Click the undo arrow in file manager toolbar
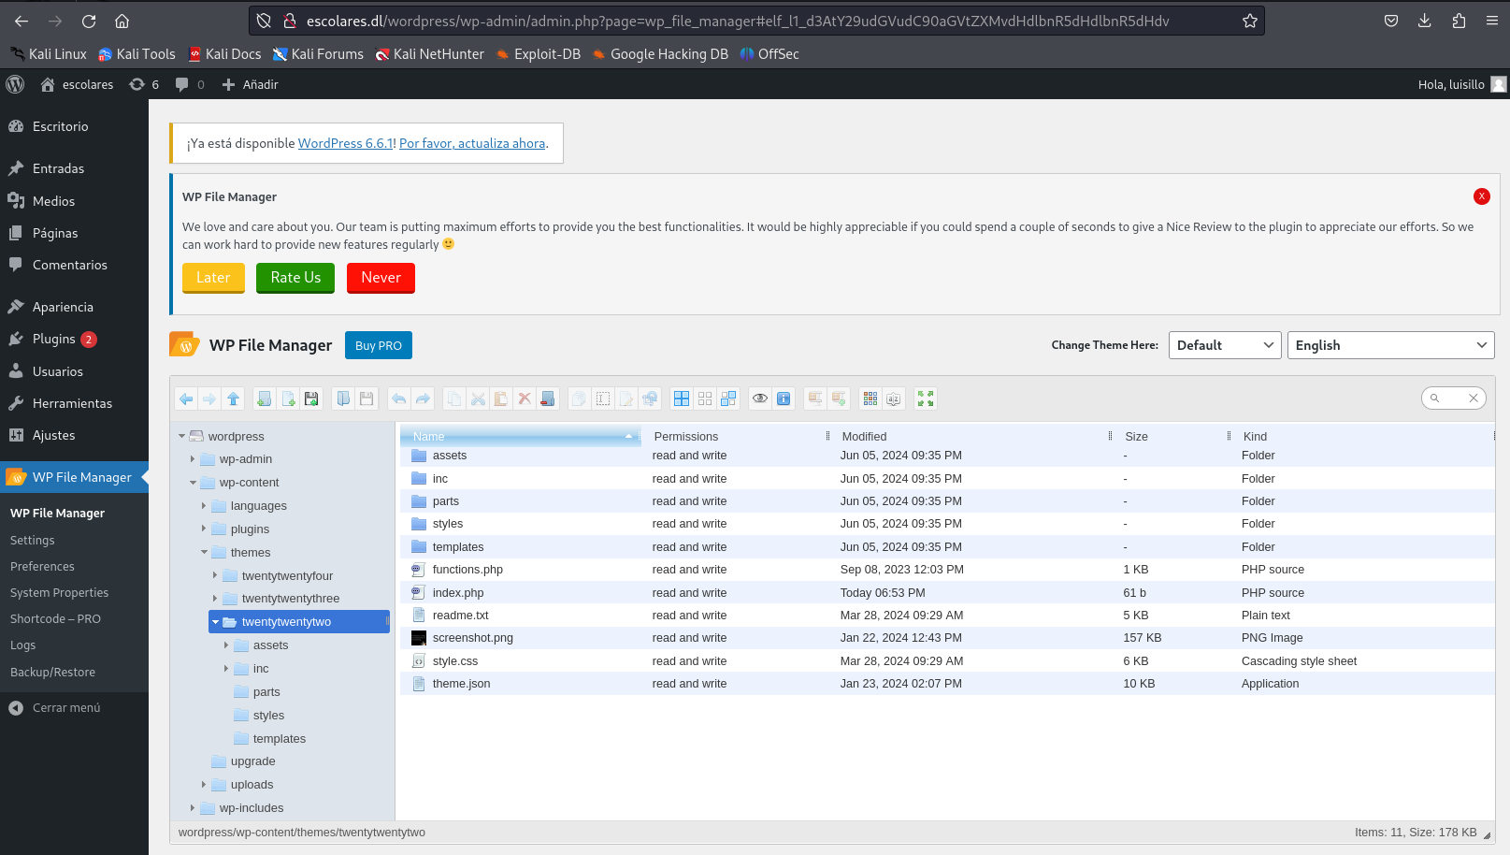This screenshot has height=855, width=1510. (399, 399)
